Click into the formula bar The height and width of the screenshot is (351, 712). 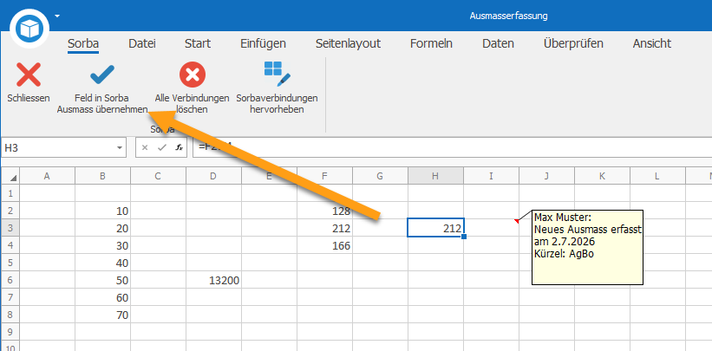tap(452, 148)
